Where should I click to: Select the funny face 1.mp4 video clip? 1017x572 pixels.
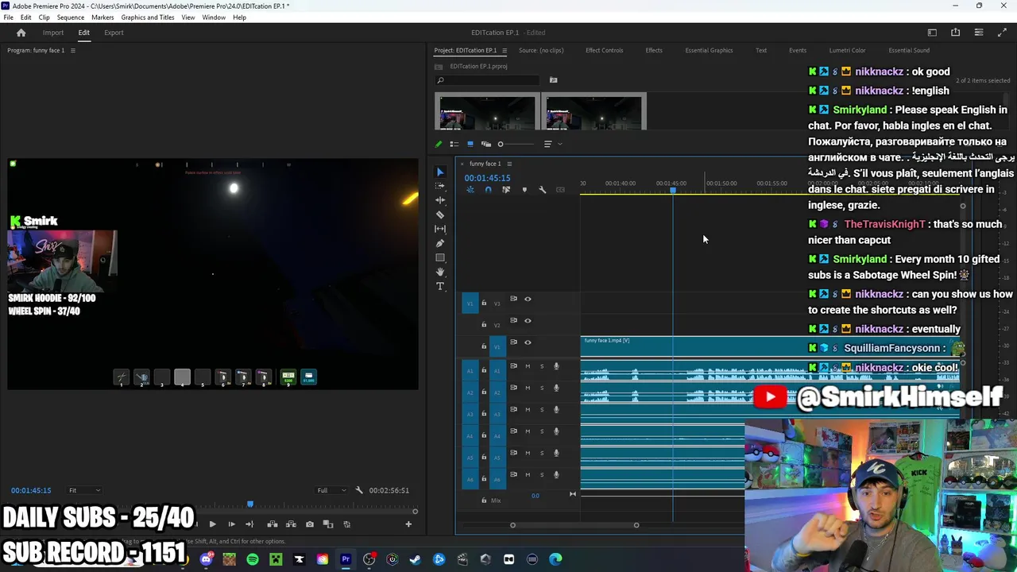pyautogui.click(x=771, y=346)
